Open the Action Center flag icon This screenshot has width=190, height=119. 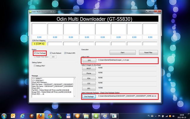(x=159, y=116)
